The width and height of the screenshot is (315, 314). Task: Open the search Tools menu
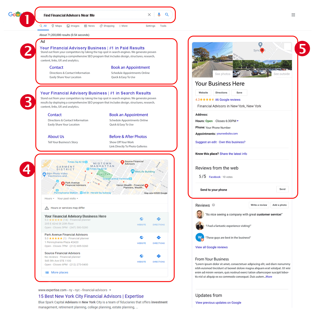[x=163, y=26]
